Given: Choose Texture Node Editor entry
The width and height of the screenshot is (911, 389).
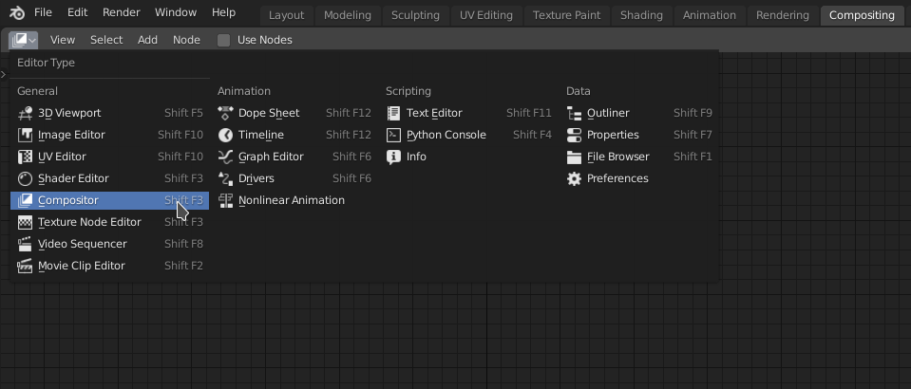Looking at the screenshot, I should tap(110, 222).
